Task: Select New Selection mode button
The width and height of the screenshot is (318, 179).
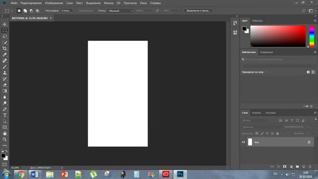Action: [x=19, y=11]
